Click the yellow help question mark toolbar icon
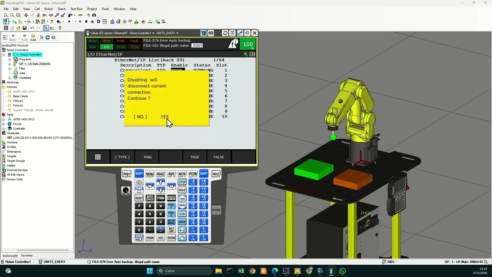This screenshot has height=277, width=492. click(x=60, y=28)
